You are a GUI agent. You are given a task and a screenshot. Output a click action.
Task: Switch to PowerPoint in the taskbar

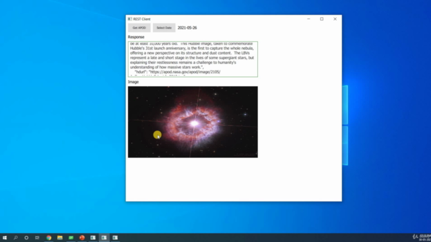coord(82,237)
